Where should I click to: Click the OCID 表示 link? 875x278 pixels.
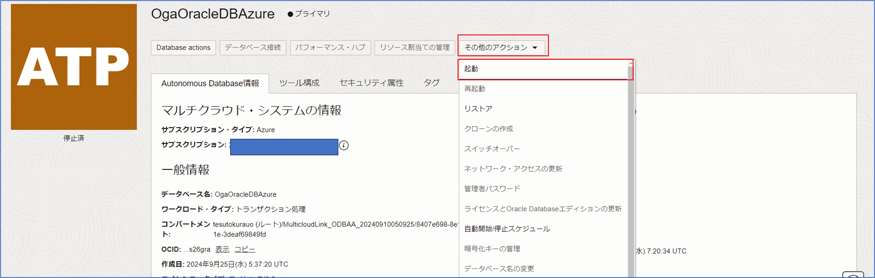[x=222, y=249]
